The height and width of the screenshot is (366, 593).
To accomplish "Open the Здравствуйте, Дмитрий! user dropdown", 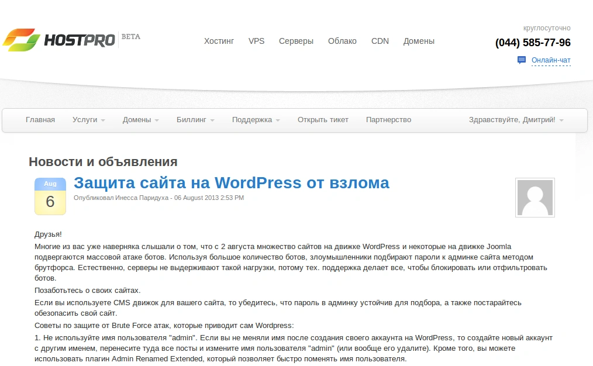I will [516, 120].
